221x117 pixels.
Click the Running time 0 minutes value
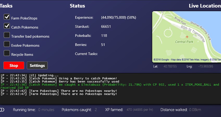[46, 110]
